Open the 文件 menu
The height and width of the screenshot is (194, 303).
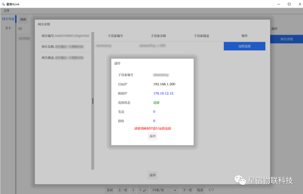coord(6,11)
